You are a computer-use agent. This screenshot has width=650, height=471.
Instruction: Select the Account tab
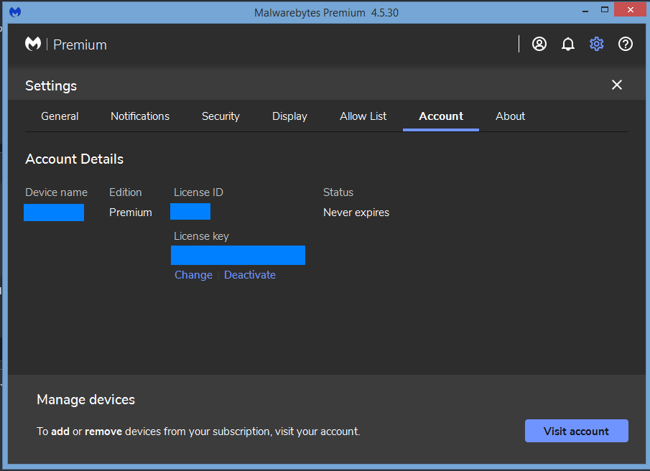[x=441, y=116]
